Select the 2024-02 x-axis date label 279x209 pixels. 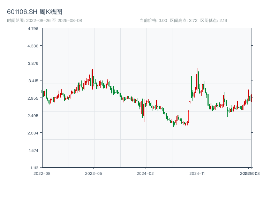coord(145,173)
